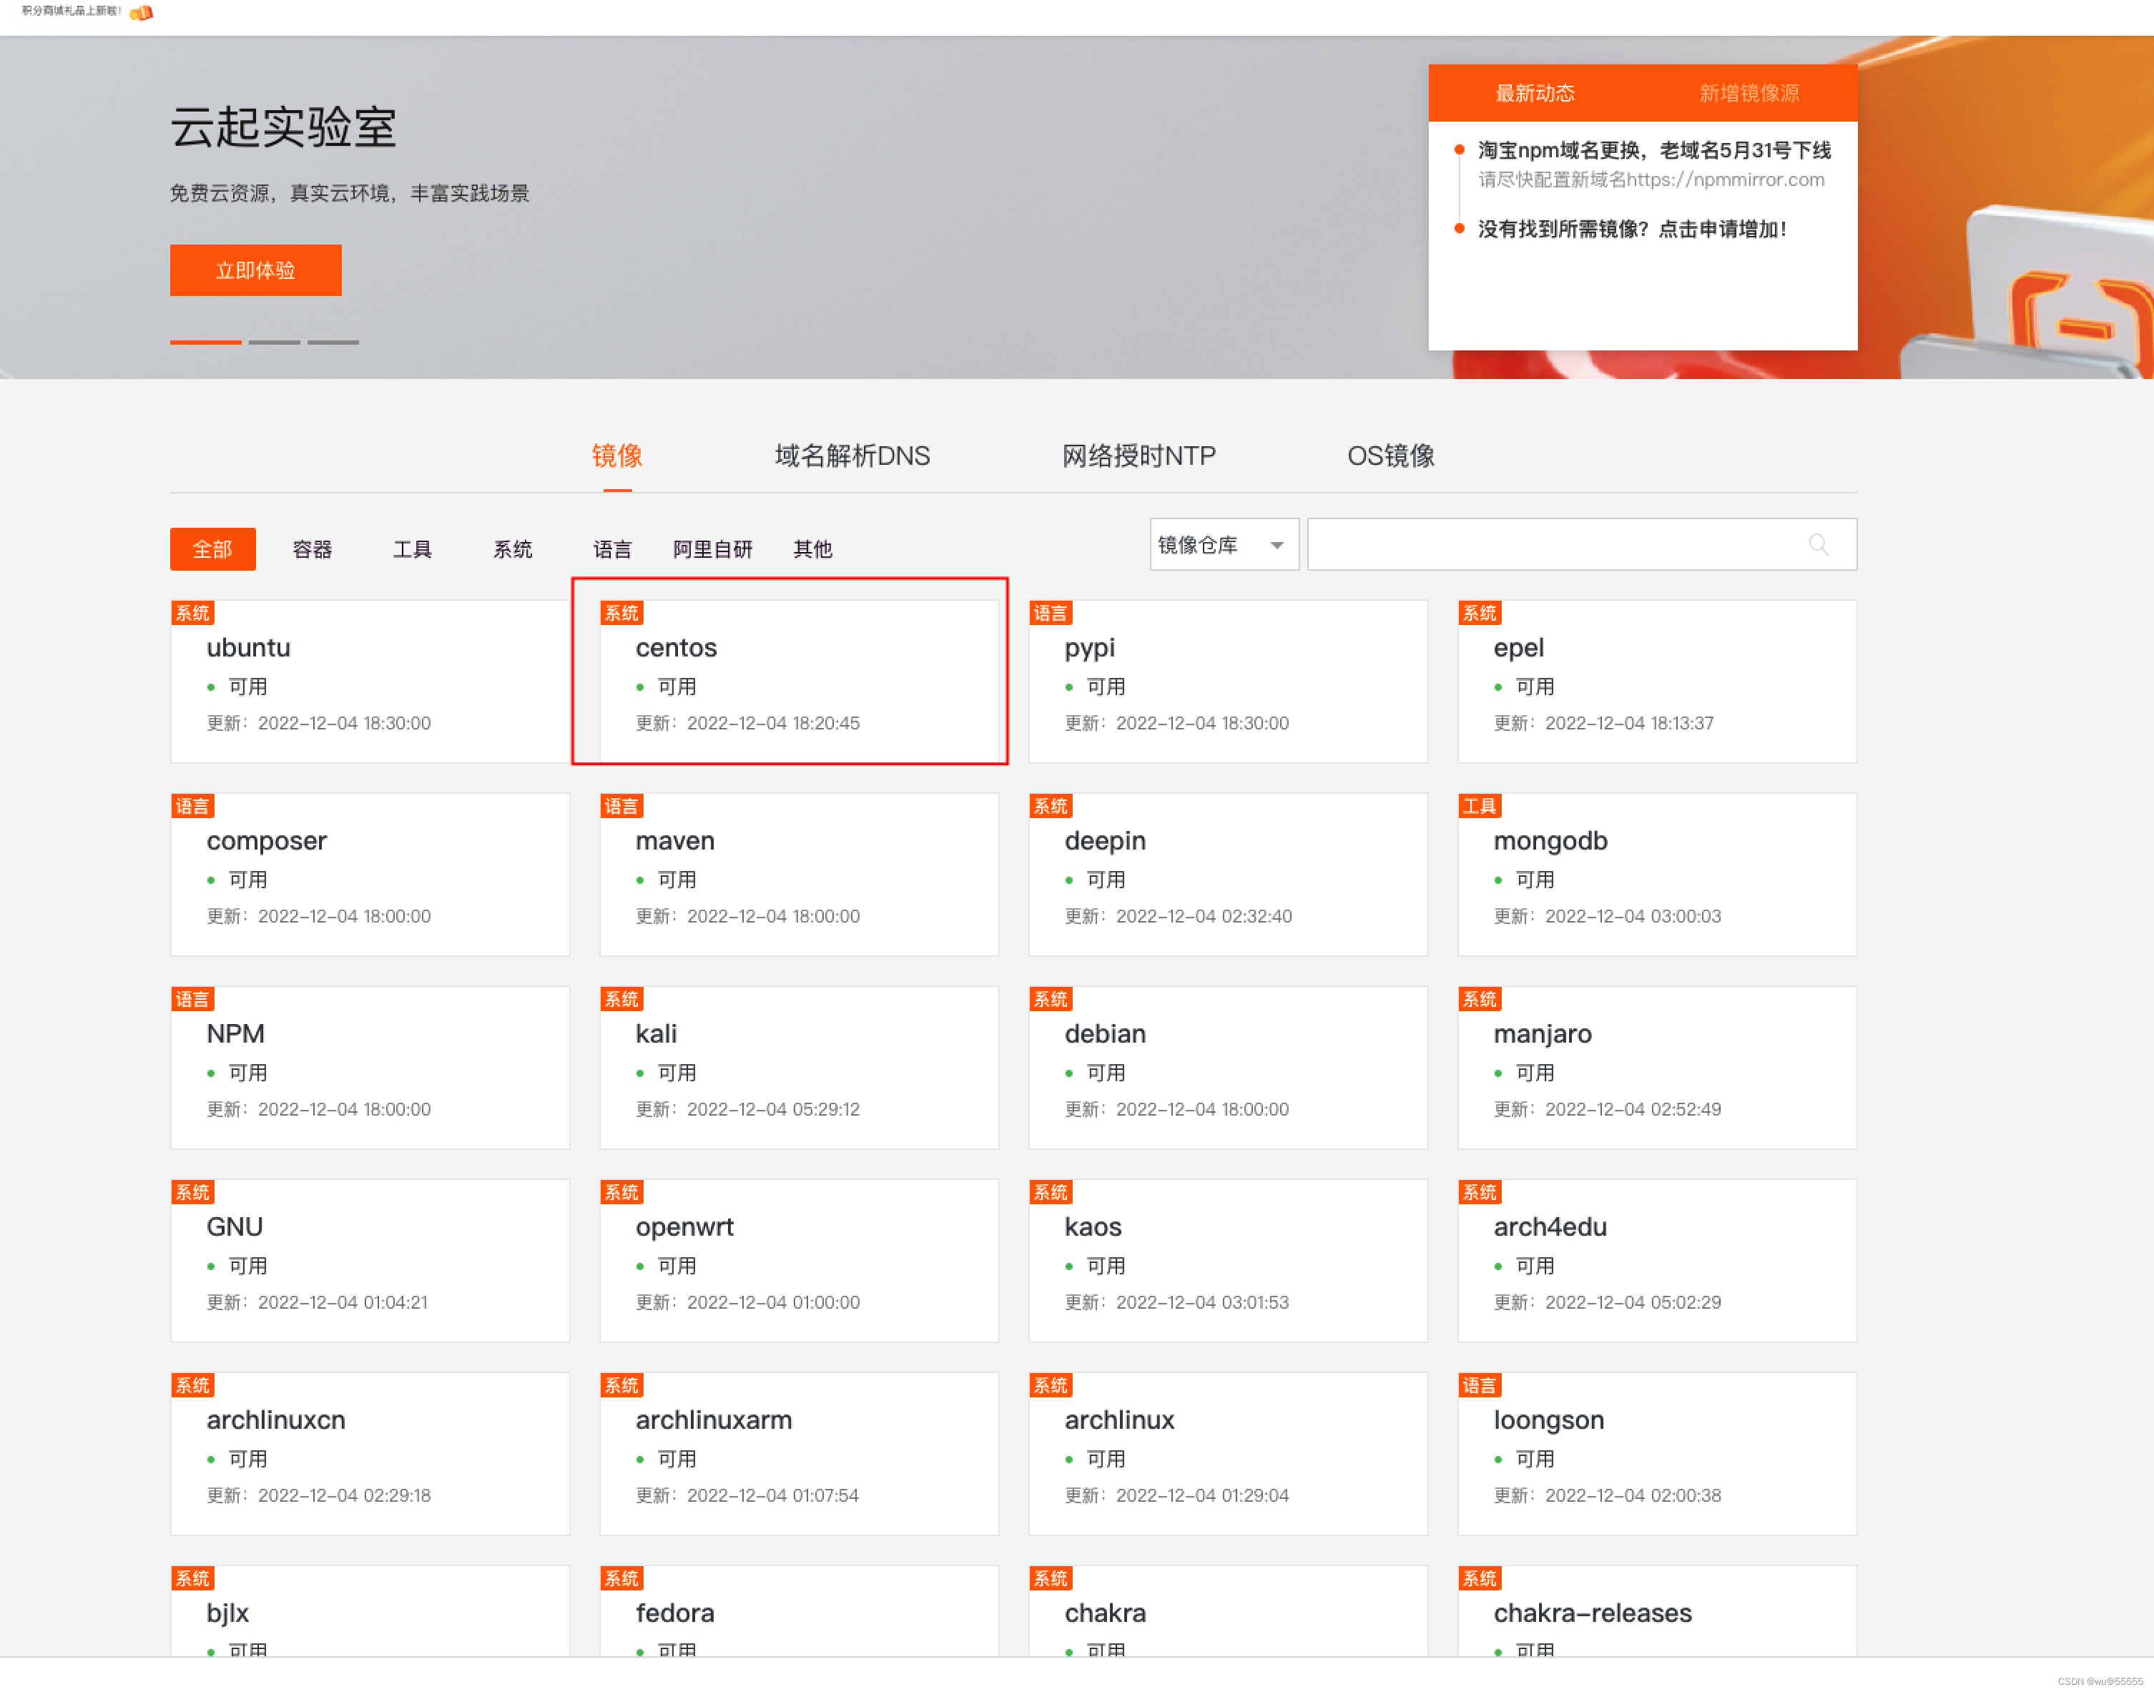Click the 立即体验 button
This screenshot has height=1692, width=2154.
point(255,270)
